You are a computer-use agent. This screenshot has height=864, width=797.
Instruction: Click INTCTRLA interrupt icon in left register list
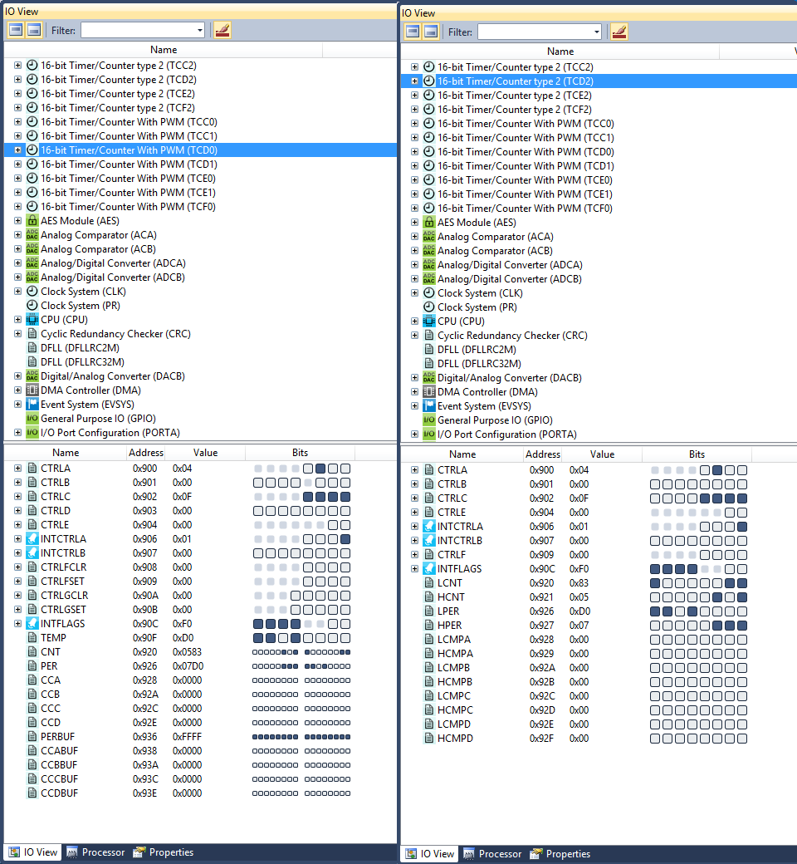tap(32, 539)
